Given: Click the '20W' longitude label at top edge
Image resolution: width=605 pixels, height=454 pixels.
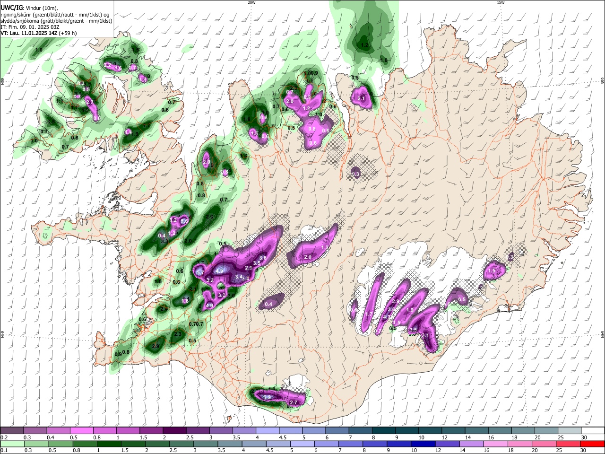Looking at the screenshot, I should point(251,2).
